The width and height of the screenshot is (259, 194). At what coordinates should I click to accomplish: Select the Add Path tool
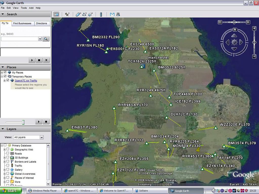[x=84, y=14]
